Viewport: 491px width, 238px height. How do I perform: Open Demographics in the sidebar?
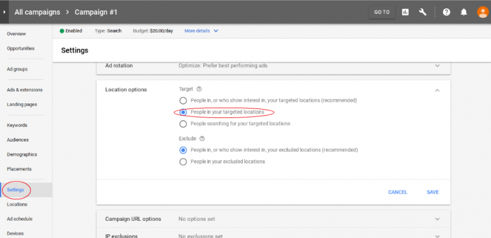click(22, 154)
